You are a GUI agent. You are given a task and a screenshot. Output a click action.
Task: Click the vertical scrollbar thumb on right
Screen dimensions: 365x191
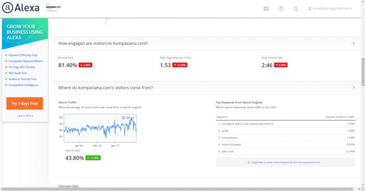(363, 71)
